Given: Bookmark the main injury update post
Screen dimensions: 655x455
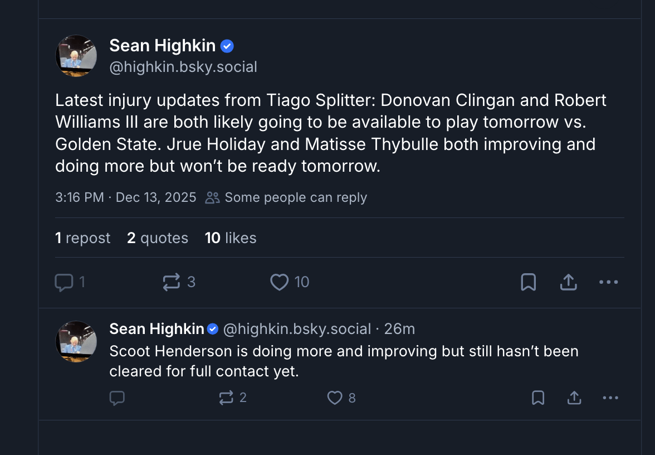Looking at the screenshot, I should (528, 283).
